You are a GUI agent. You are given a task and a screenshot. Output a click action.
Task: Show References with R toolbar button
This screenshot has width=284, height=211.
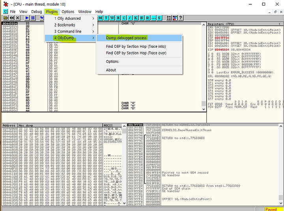[148, 18]
